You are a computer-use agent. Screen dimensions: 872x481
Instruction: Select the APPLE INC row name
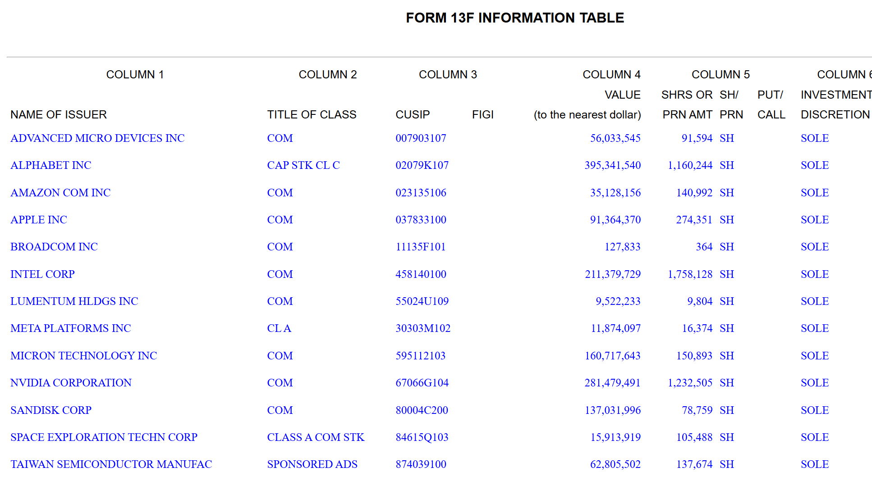click(x=39, y=220)
